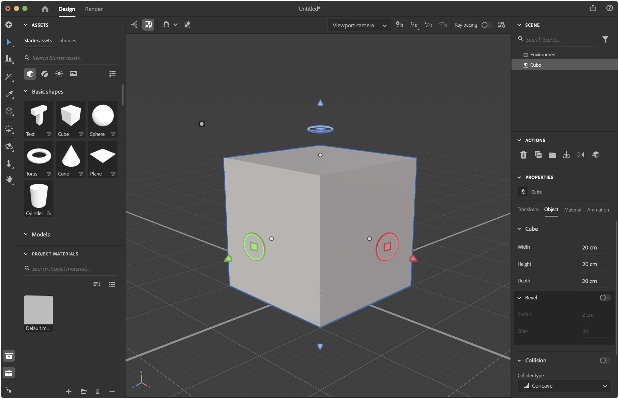The height and width of the screenshot is (399, 619).
Task: Click the Delete trash icon in Actions
Action: click(x=523, y=155)
